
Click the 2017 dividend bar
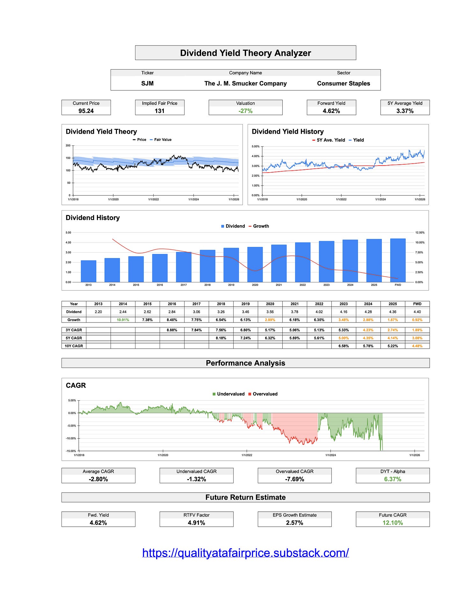[184, 267]
